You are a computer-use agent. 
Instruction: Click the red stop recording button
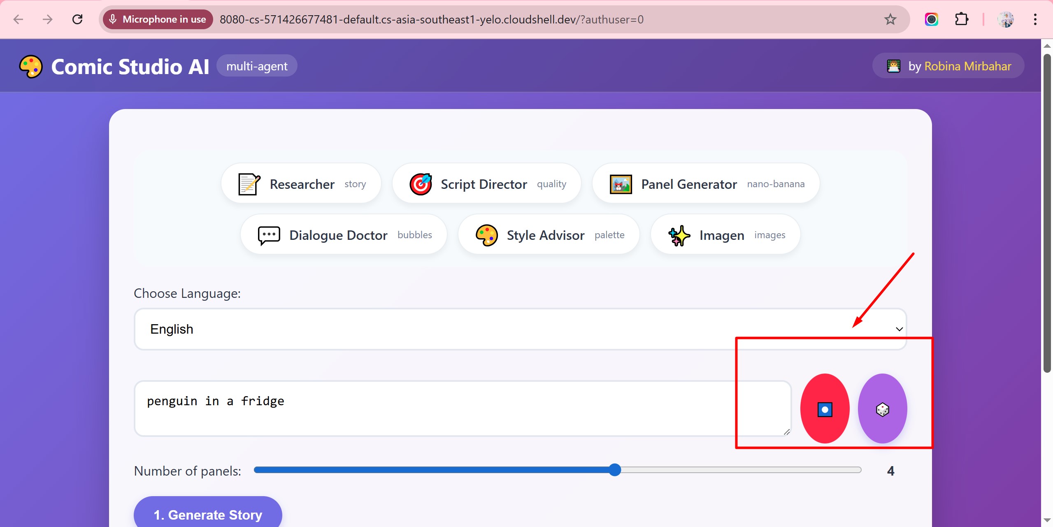point(825,409)
